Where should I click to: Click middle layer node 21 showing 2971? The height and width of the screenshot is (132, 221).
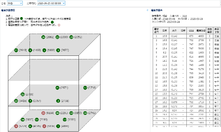(57, 88)
